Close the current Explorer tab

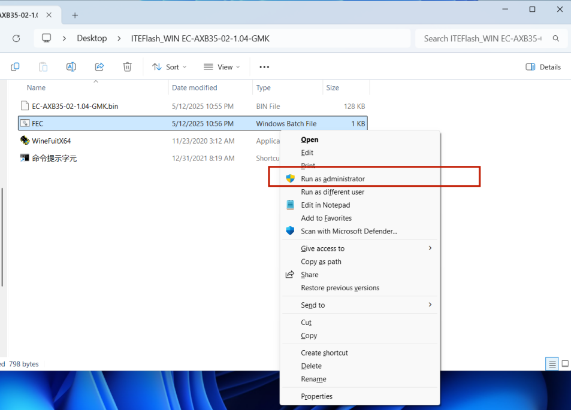click(x=49, y=15)
